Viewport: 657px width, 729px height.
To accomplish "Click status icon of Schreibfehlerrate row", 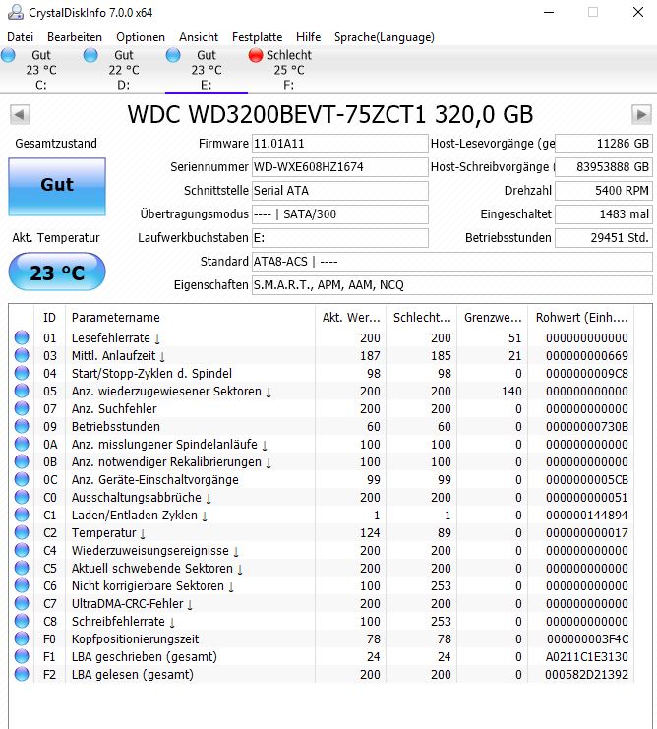I will pyautogui.click(x=22, y=621).
